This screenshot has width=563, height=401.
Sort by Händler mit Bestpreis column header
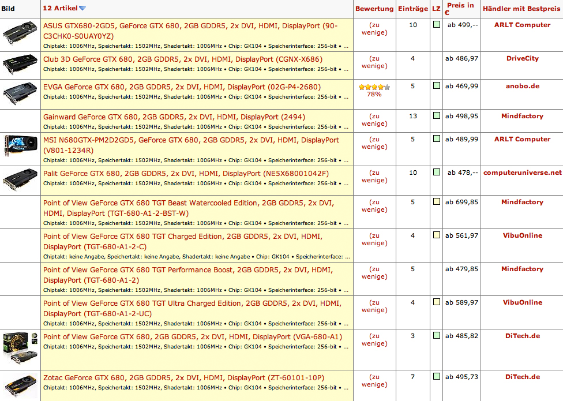521,9
